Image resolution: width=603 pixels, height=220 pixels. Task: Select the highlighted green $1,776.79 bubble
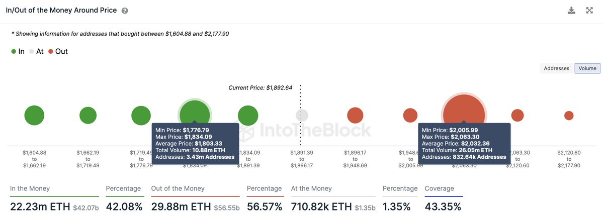click(195, 112)
